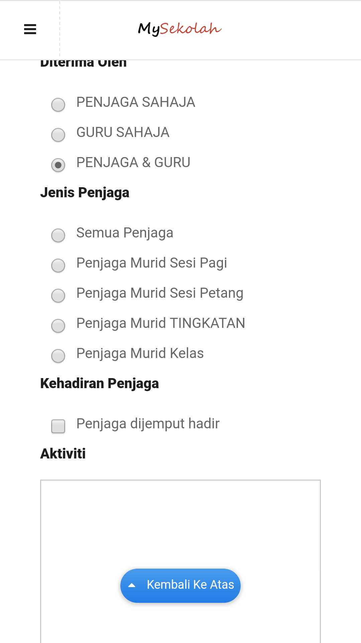Open the hamburger navigation menu
This screenshot has height=643, width=361.
click(x=30, y=29)
